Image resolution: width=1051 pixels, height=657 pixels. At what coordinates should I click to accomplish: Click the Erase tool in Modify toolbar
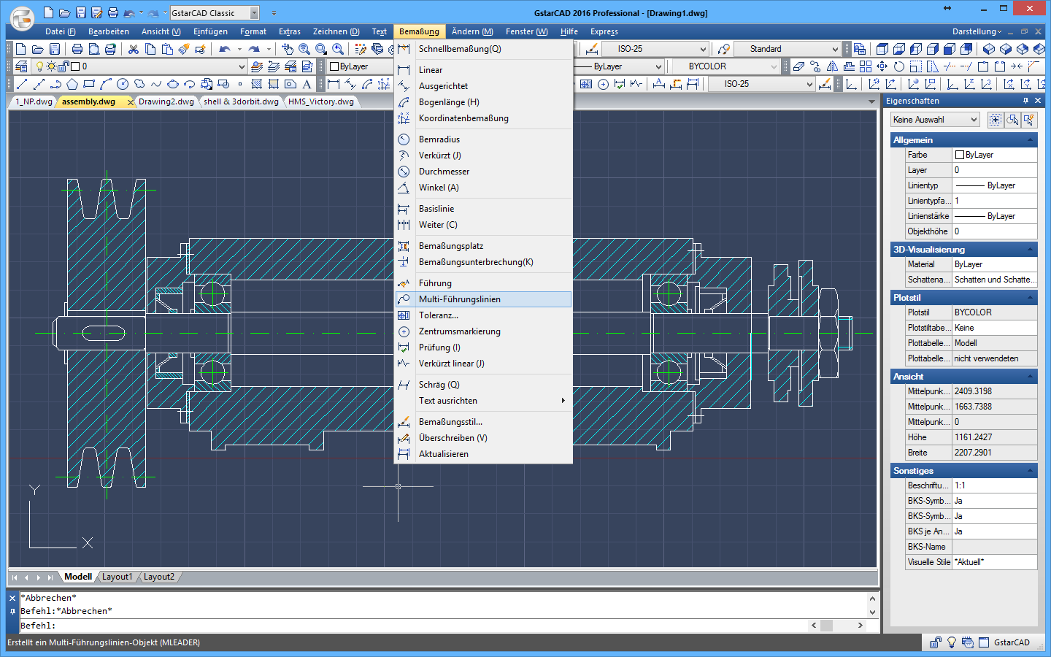click(798, 66)
